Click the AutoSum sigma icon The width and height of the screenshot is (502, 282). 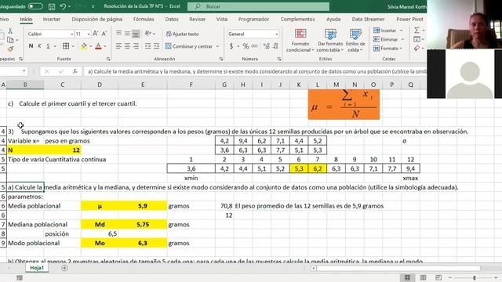(x=417, y=31)
